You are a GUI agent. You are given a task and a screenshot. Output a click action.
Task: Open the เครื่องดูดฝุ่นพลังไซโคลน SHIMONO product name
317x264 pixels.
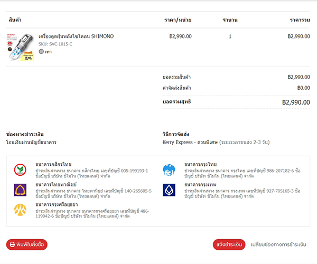coord(76,36)
